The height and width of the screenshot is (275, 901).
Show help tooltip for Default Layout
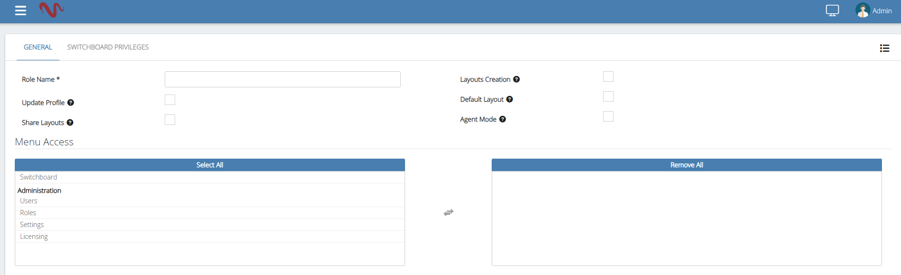tap(509, 99)
